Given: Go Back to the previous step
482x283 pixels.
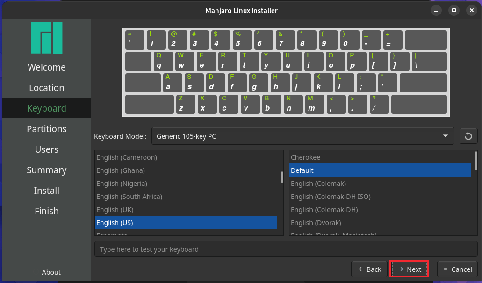Looking at the screenshot, I should [369, 269].
